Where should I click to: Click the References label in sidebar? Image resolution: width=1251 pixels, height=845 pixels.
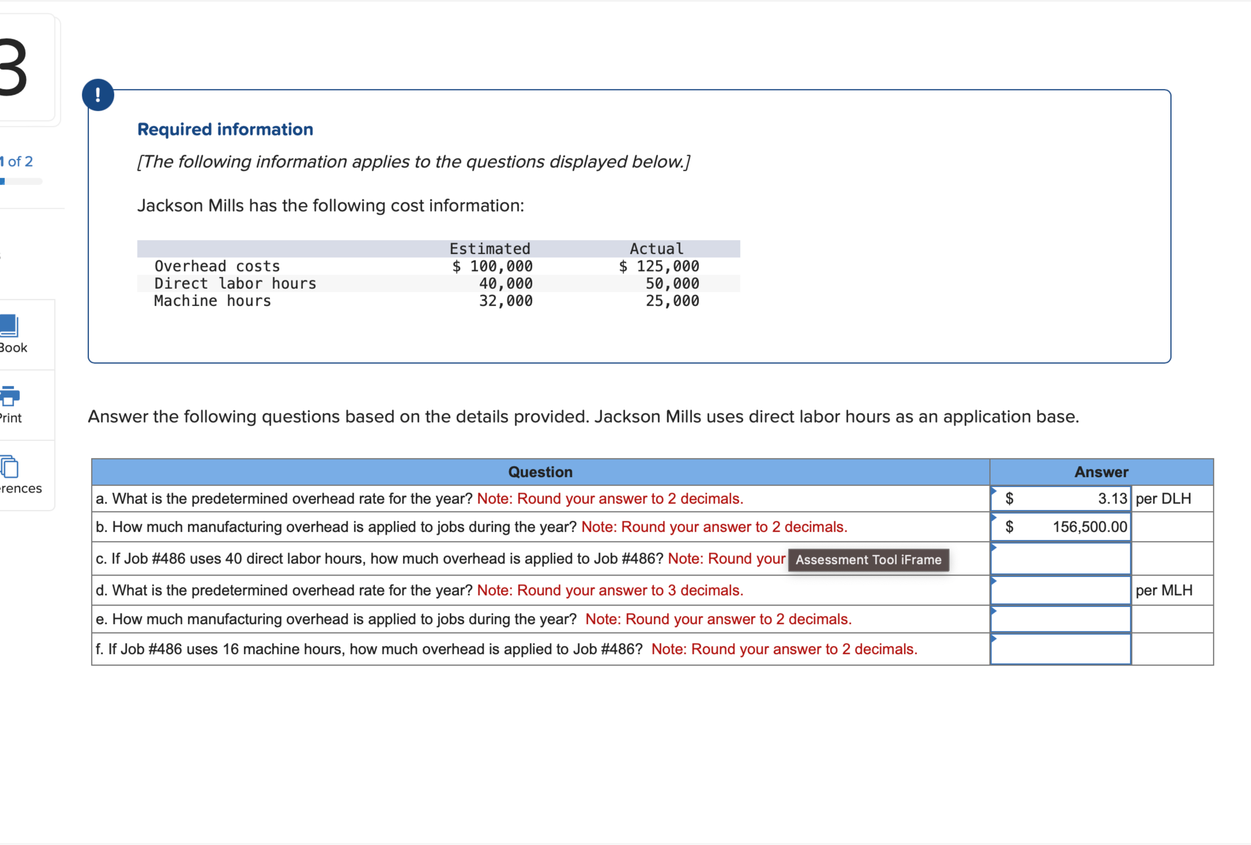20,489
